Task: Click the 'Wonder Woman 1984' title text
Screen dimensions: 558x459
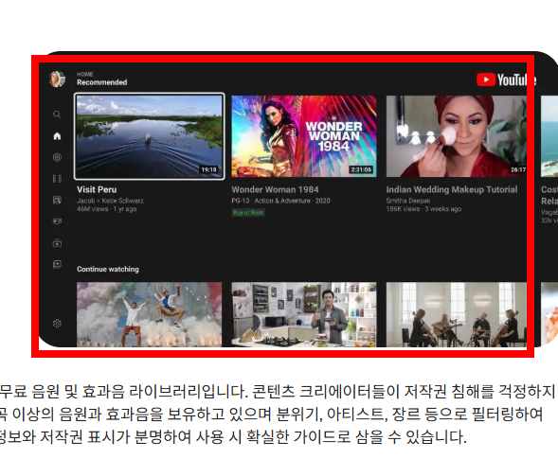Action: coord(275,189)
